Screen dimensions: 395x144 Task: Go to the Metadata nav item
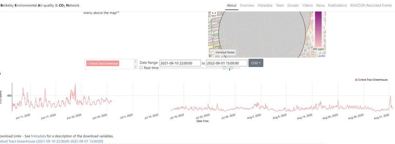click(x=265, y=5)
